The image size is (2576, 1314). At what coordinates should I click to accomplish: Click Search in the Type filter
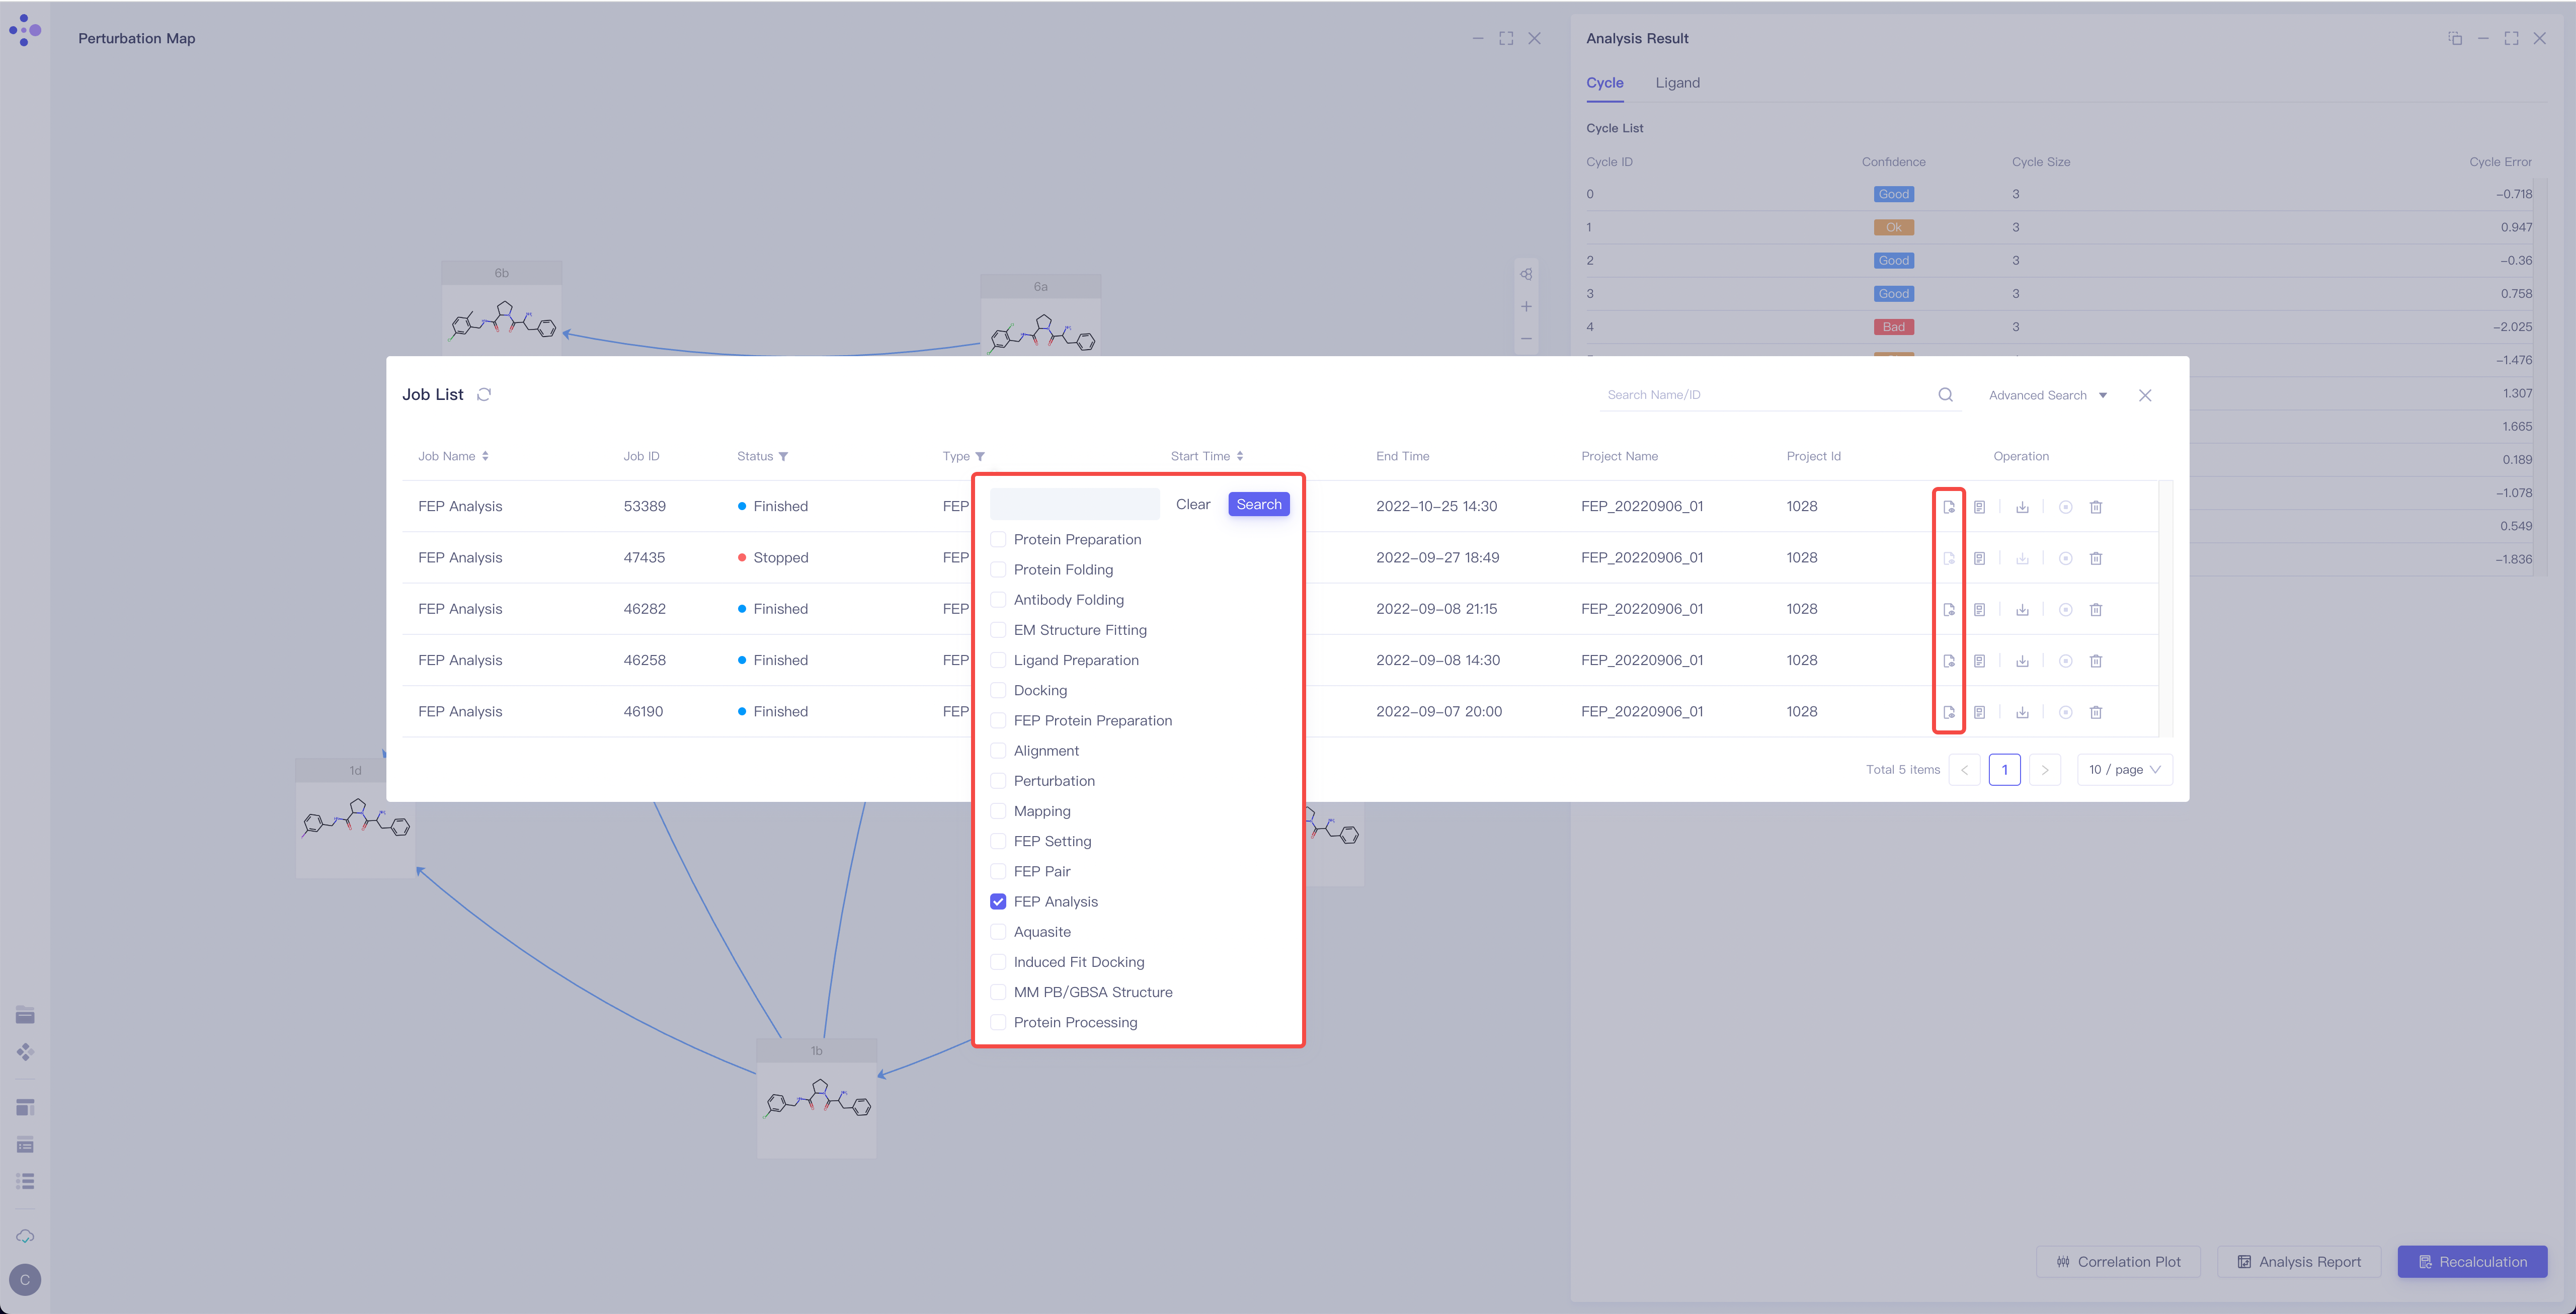(1258, 504)
